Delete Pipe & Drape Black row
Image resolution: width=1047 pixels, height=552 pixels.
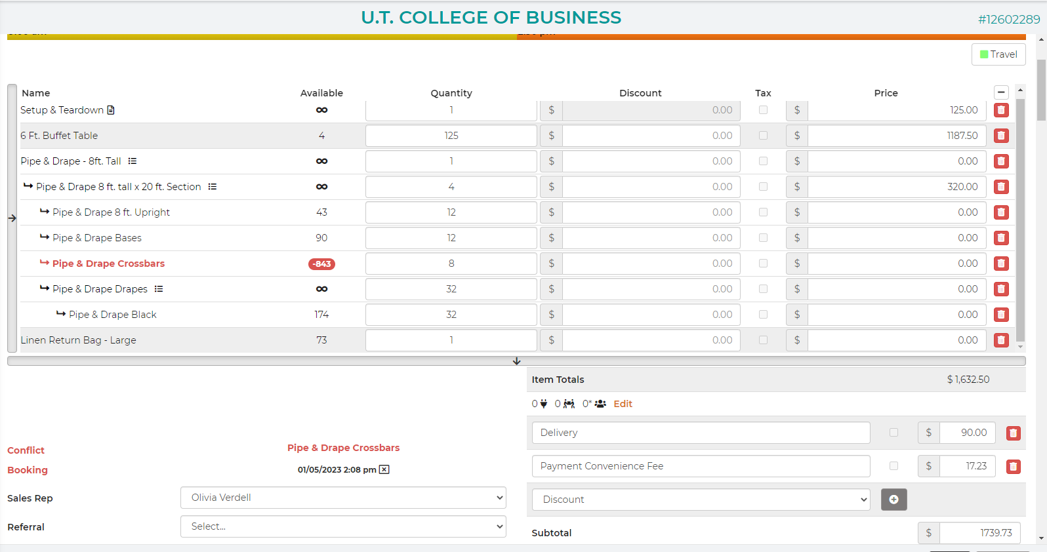(1001, 315)
